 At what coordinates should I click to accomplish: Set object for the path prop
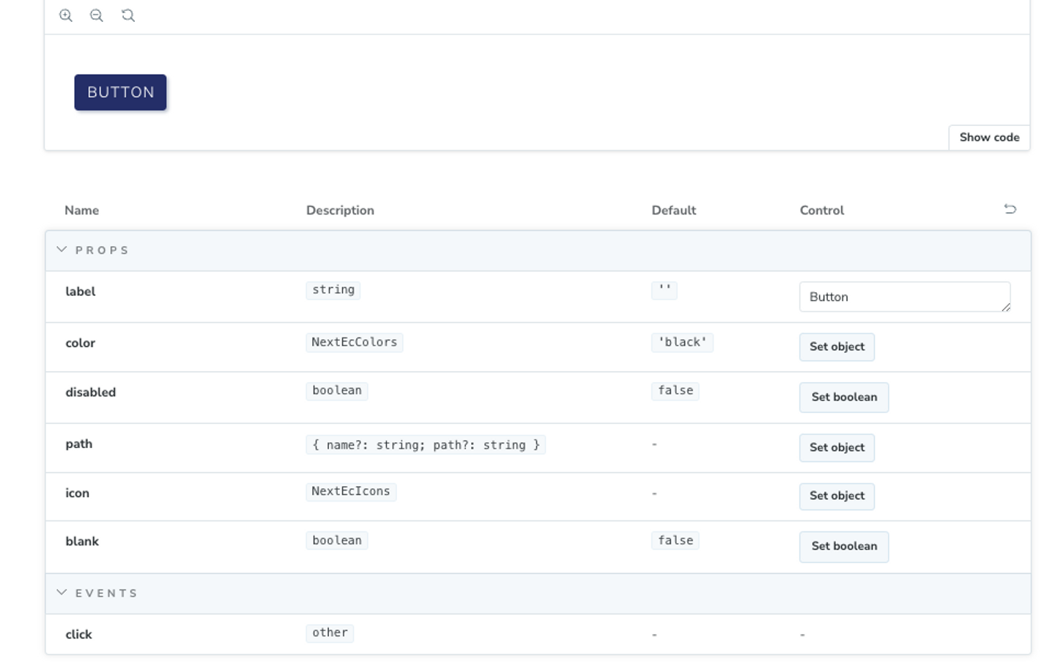pyautogui.click(x=837, y=448)
